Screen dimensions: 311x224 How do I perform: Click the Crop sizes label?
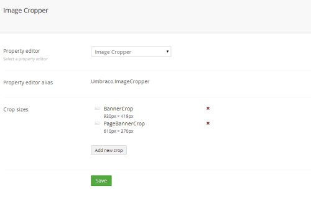point(16,109)
